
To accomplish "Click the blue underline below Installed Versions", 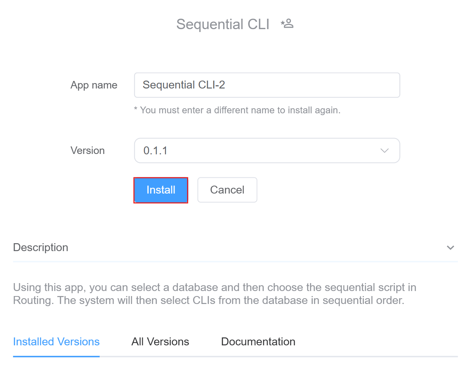I will point(56,356).
